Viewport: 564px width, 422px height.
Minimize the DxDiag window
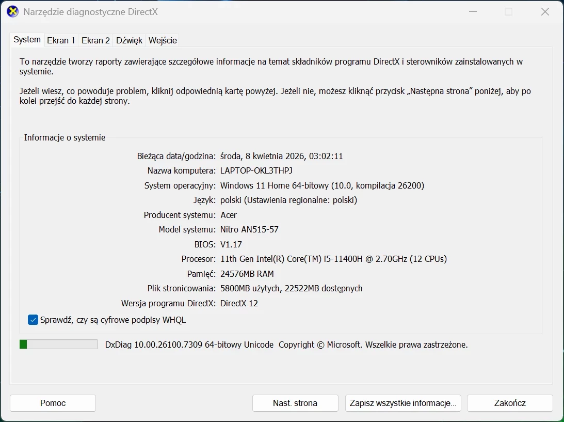pyautogui.click(x=473, y=11)
